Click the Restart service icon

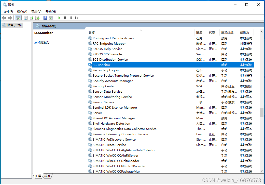[77, 18]
